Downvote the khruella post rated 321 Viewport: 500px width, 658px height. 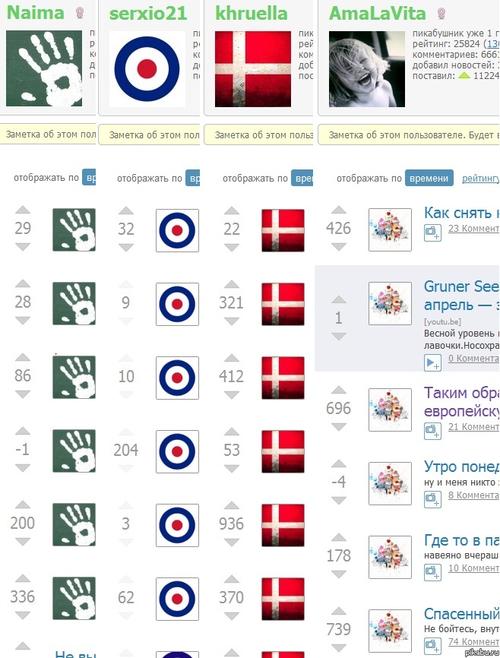click(232, 321)
